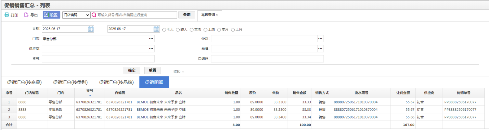Open the 品牌 picker ellipsis button
The image size is (489, 130).
pos(320,49)
